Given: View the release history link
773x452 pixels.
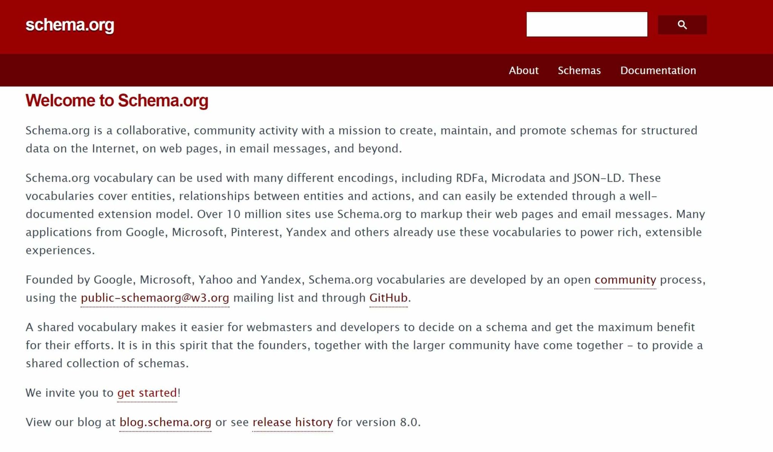Looking at the screenshot, I should coord(293,422).
